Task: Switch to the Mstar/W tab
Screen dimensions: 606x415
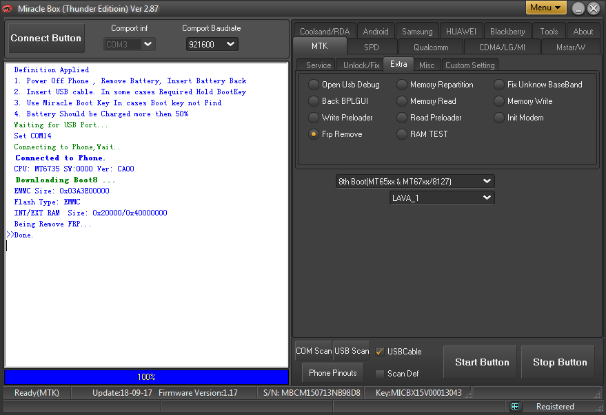Action: click(570, 47)
